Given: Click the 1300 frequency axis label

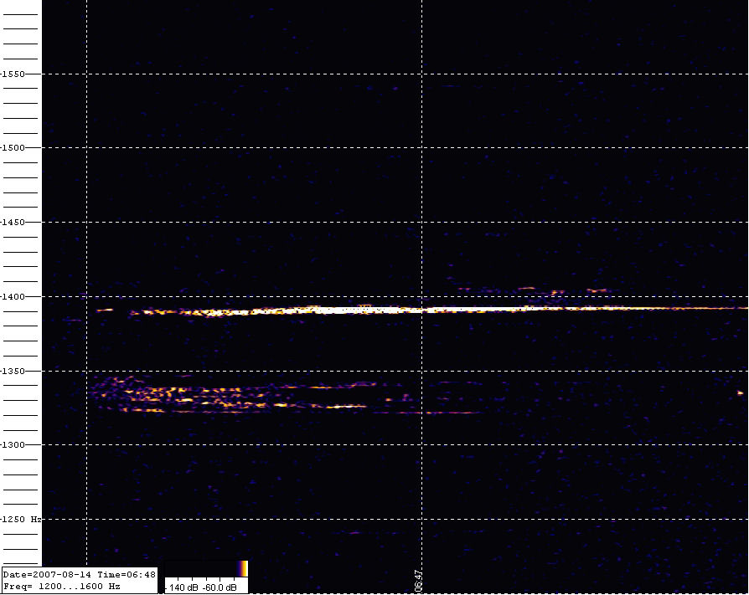Looking at the screenshot, I should click(13, 444).
